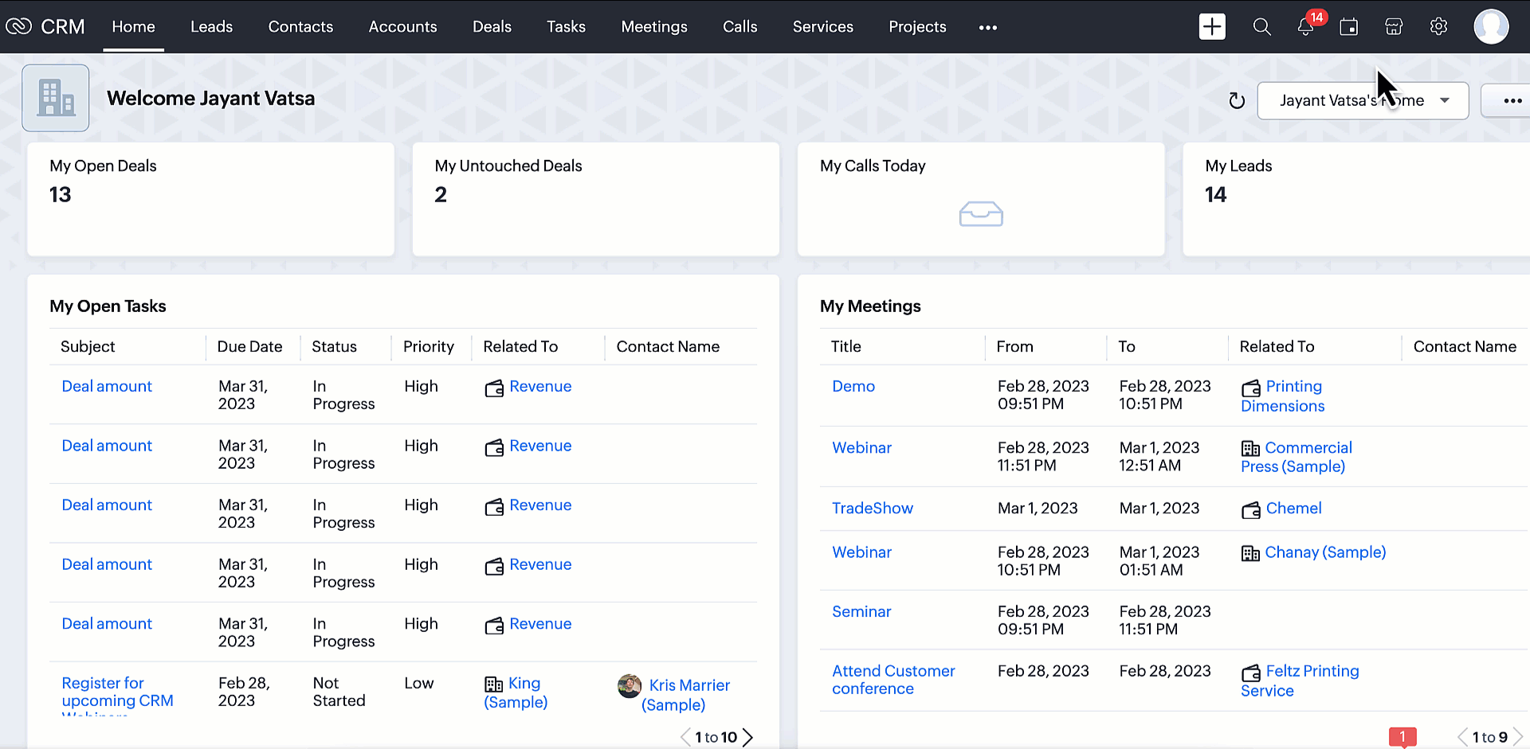Viewport: 1530px width, 749px height.
Task: Go to next page of open tasks
Action: click(x=748, y=738)
